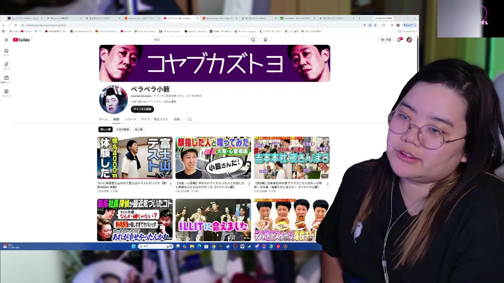Open the 富士山テスト video thumbnail
The width and height of the screenshot is (504, 283).
pyautogui.click(x=135, y=158)
